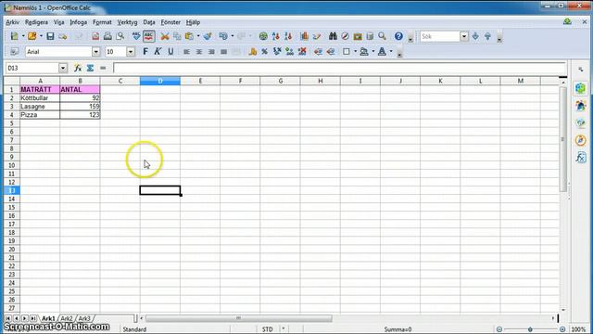Open the Infoga menu
The width and height of the screenshot is (593, 334).
(78, 22)
